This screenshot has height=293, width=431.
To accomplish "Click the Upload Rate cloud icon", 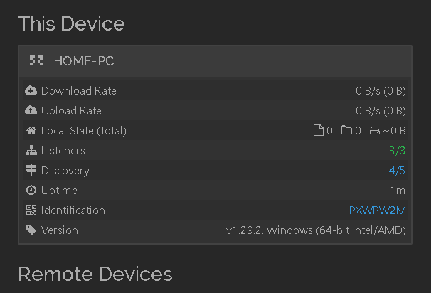I will [x=31, y=110].
